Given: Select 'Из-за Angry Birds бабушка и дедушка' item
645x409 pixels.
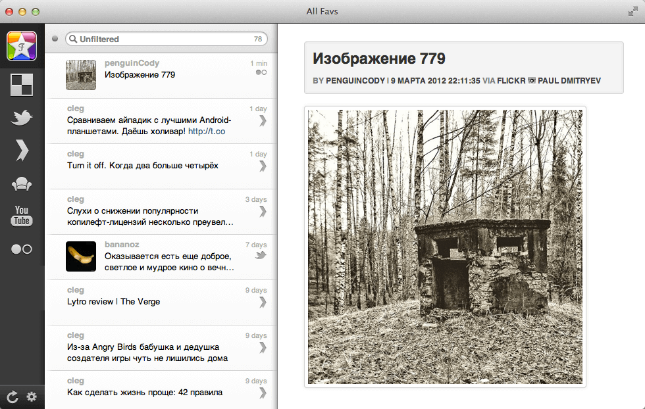Looking at the screenshot, I should point(147,352).
